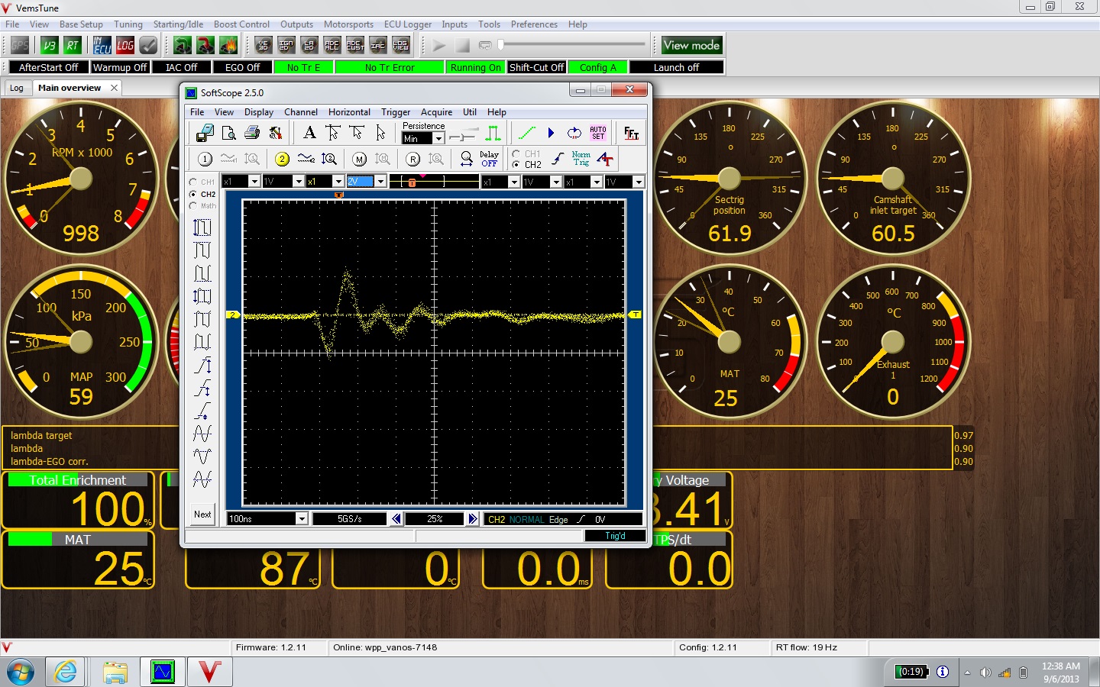Open the FFT analysis tool
1100x687 pixels.
click(x=631, y=134)
